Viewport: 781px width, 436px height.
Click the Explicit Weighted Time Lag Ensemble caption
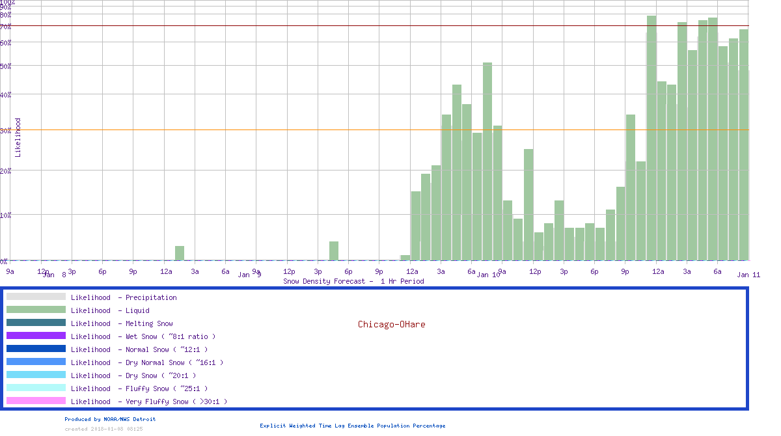(x=352, y=426)
